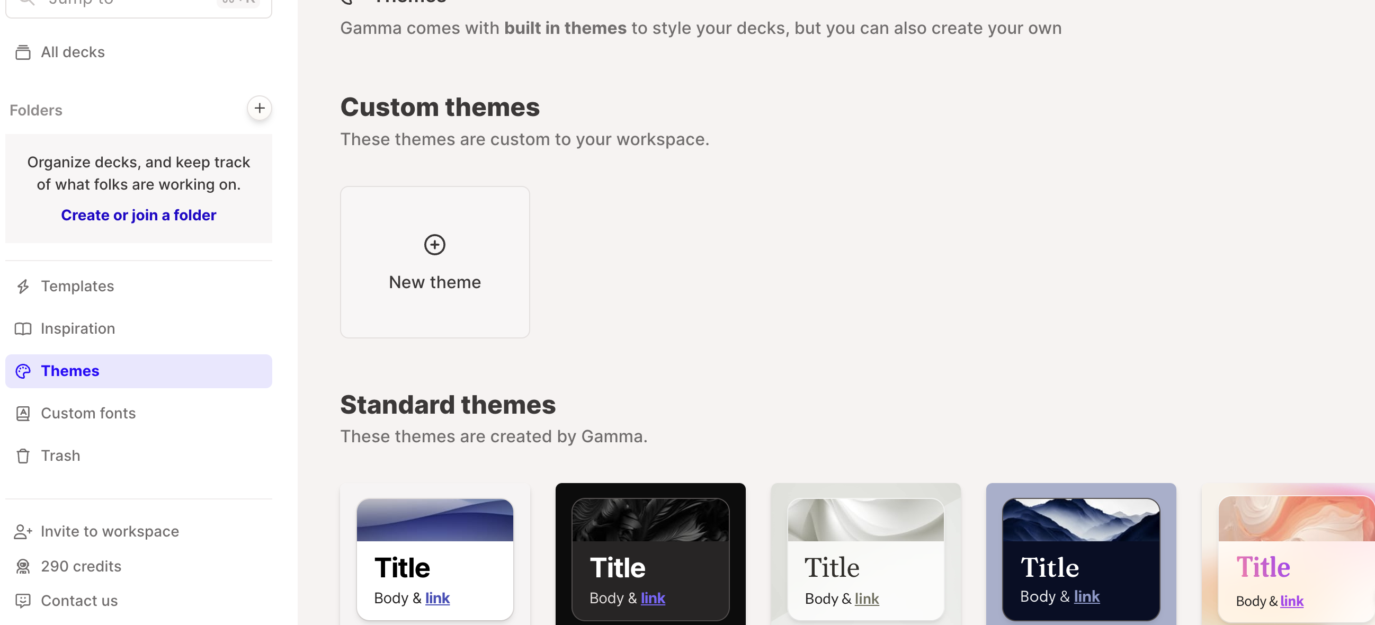
Task: Select the white theme with blue wave header
Action: pyautogui.click(x=434, y=558)
